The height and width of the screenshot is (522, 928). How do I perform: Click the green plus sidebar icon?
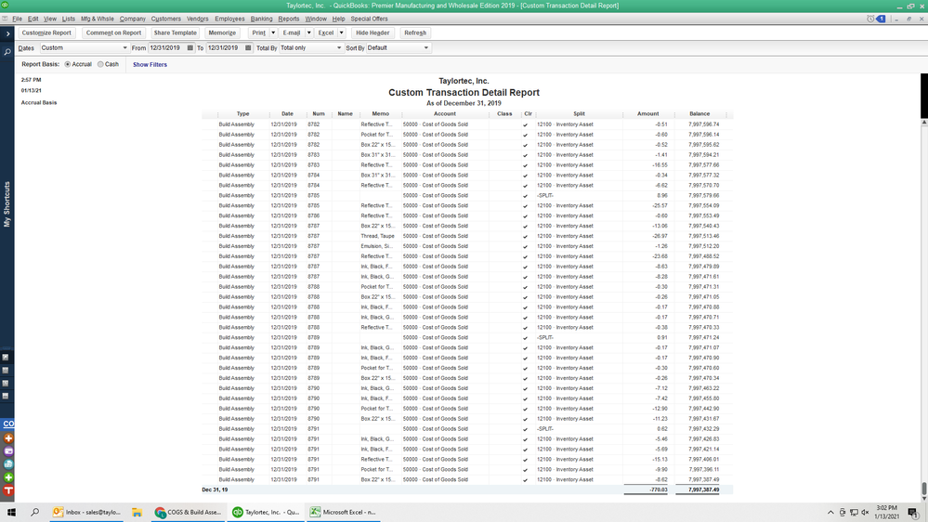tap(8, 477)
